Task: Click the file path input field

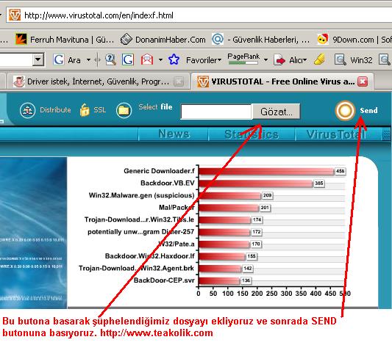Action: pyautogui.click(x=216, y=112)
